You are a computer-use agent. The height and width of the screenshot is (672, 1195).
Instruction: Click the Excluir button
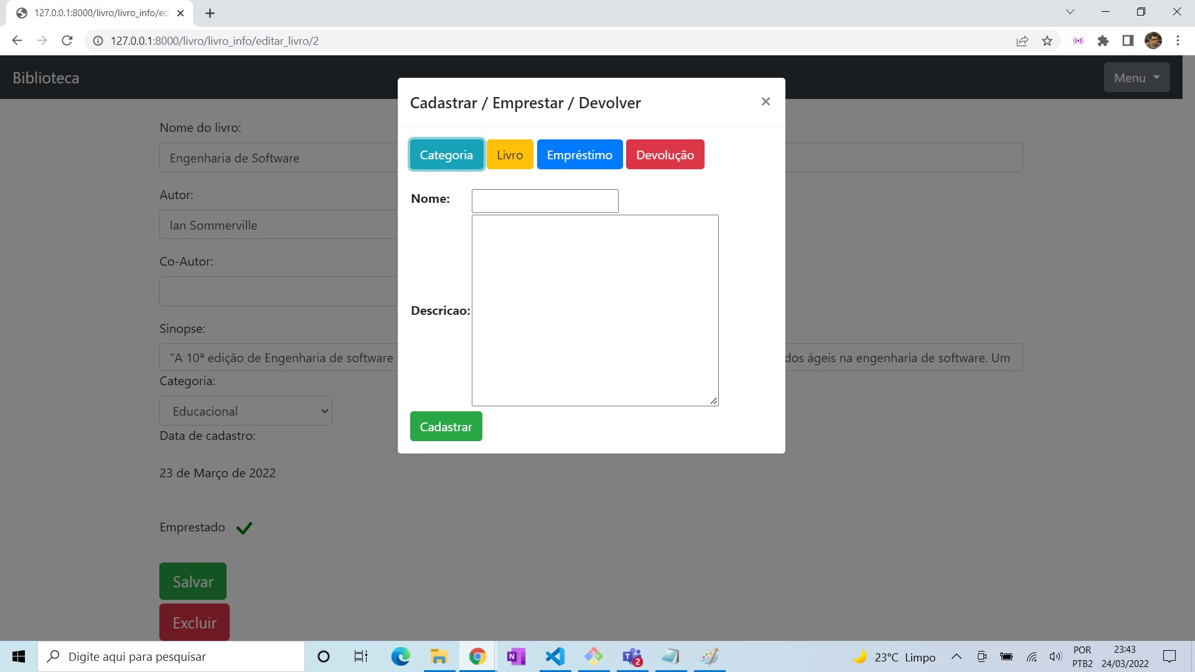(194, 622)
